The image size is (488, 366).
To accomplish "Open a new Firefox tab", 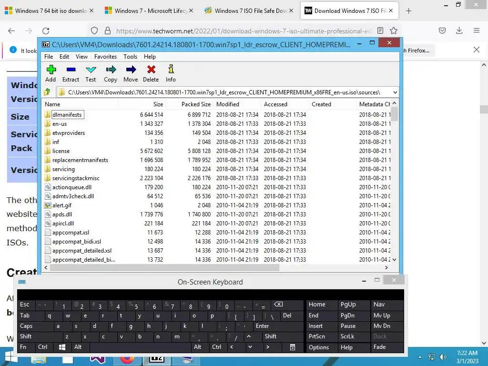I will pos(408,11).
